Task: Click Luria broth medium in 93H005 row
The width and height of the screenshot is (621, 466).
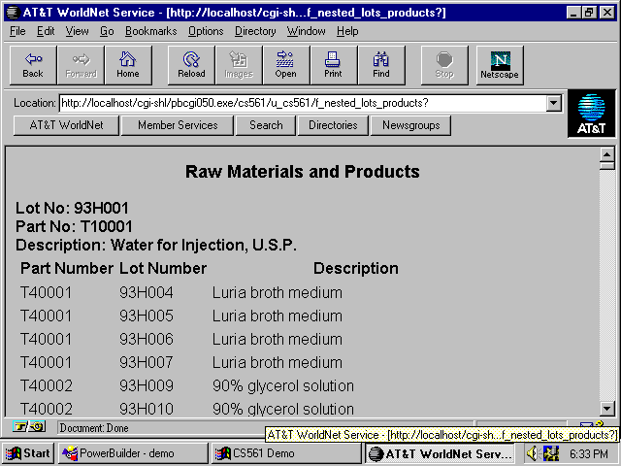Action: (278, 316)
